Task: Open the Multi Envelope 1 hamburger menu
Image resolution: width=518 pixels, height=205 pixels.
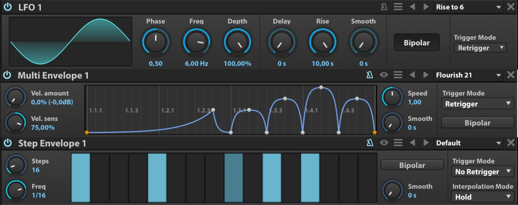Action: pos(398,75)
